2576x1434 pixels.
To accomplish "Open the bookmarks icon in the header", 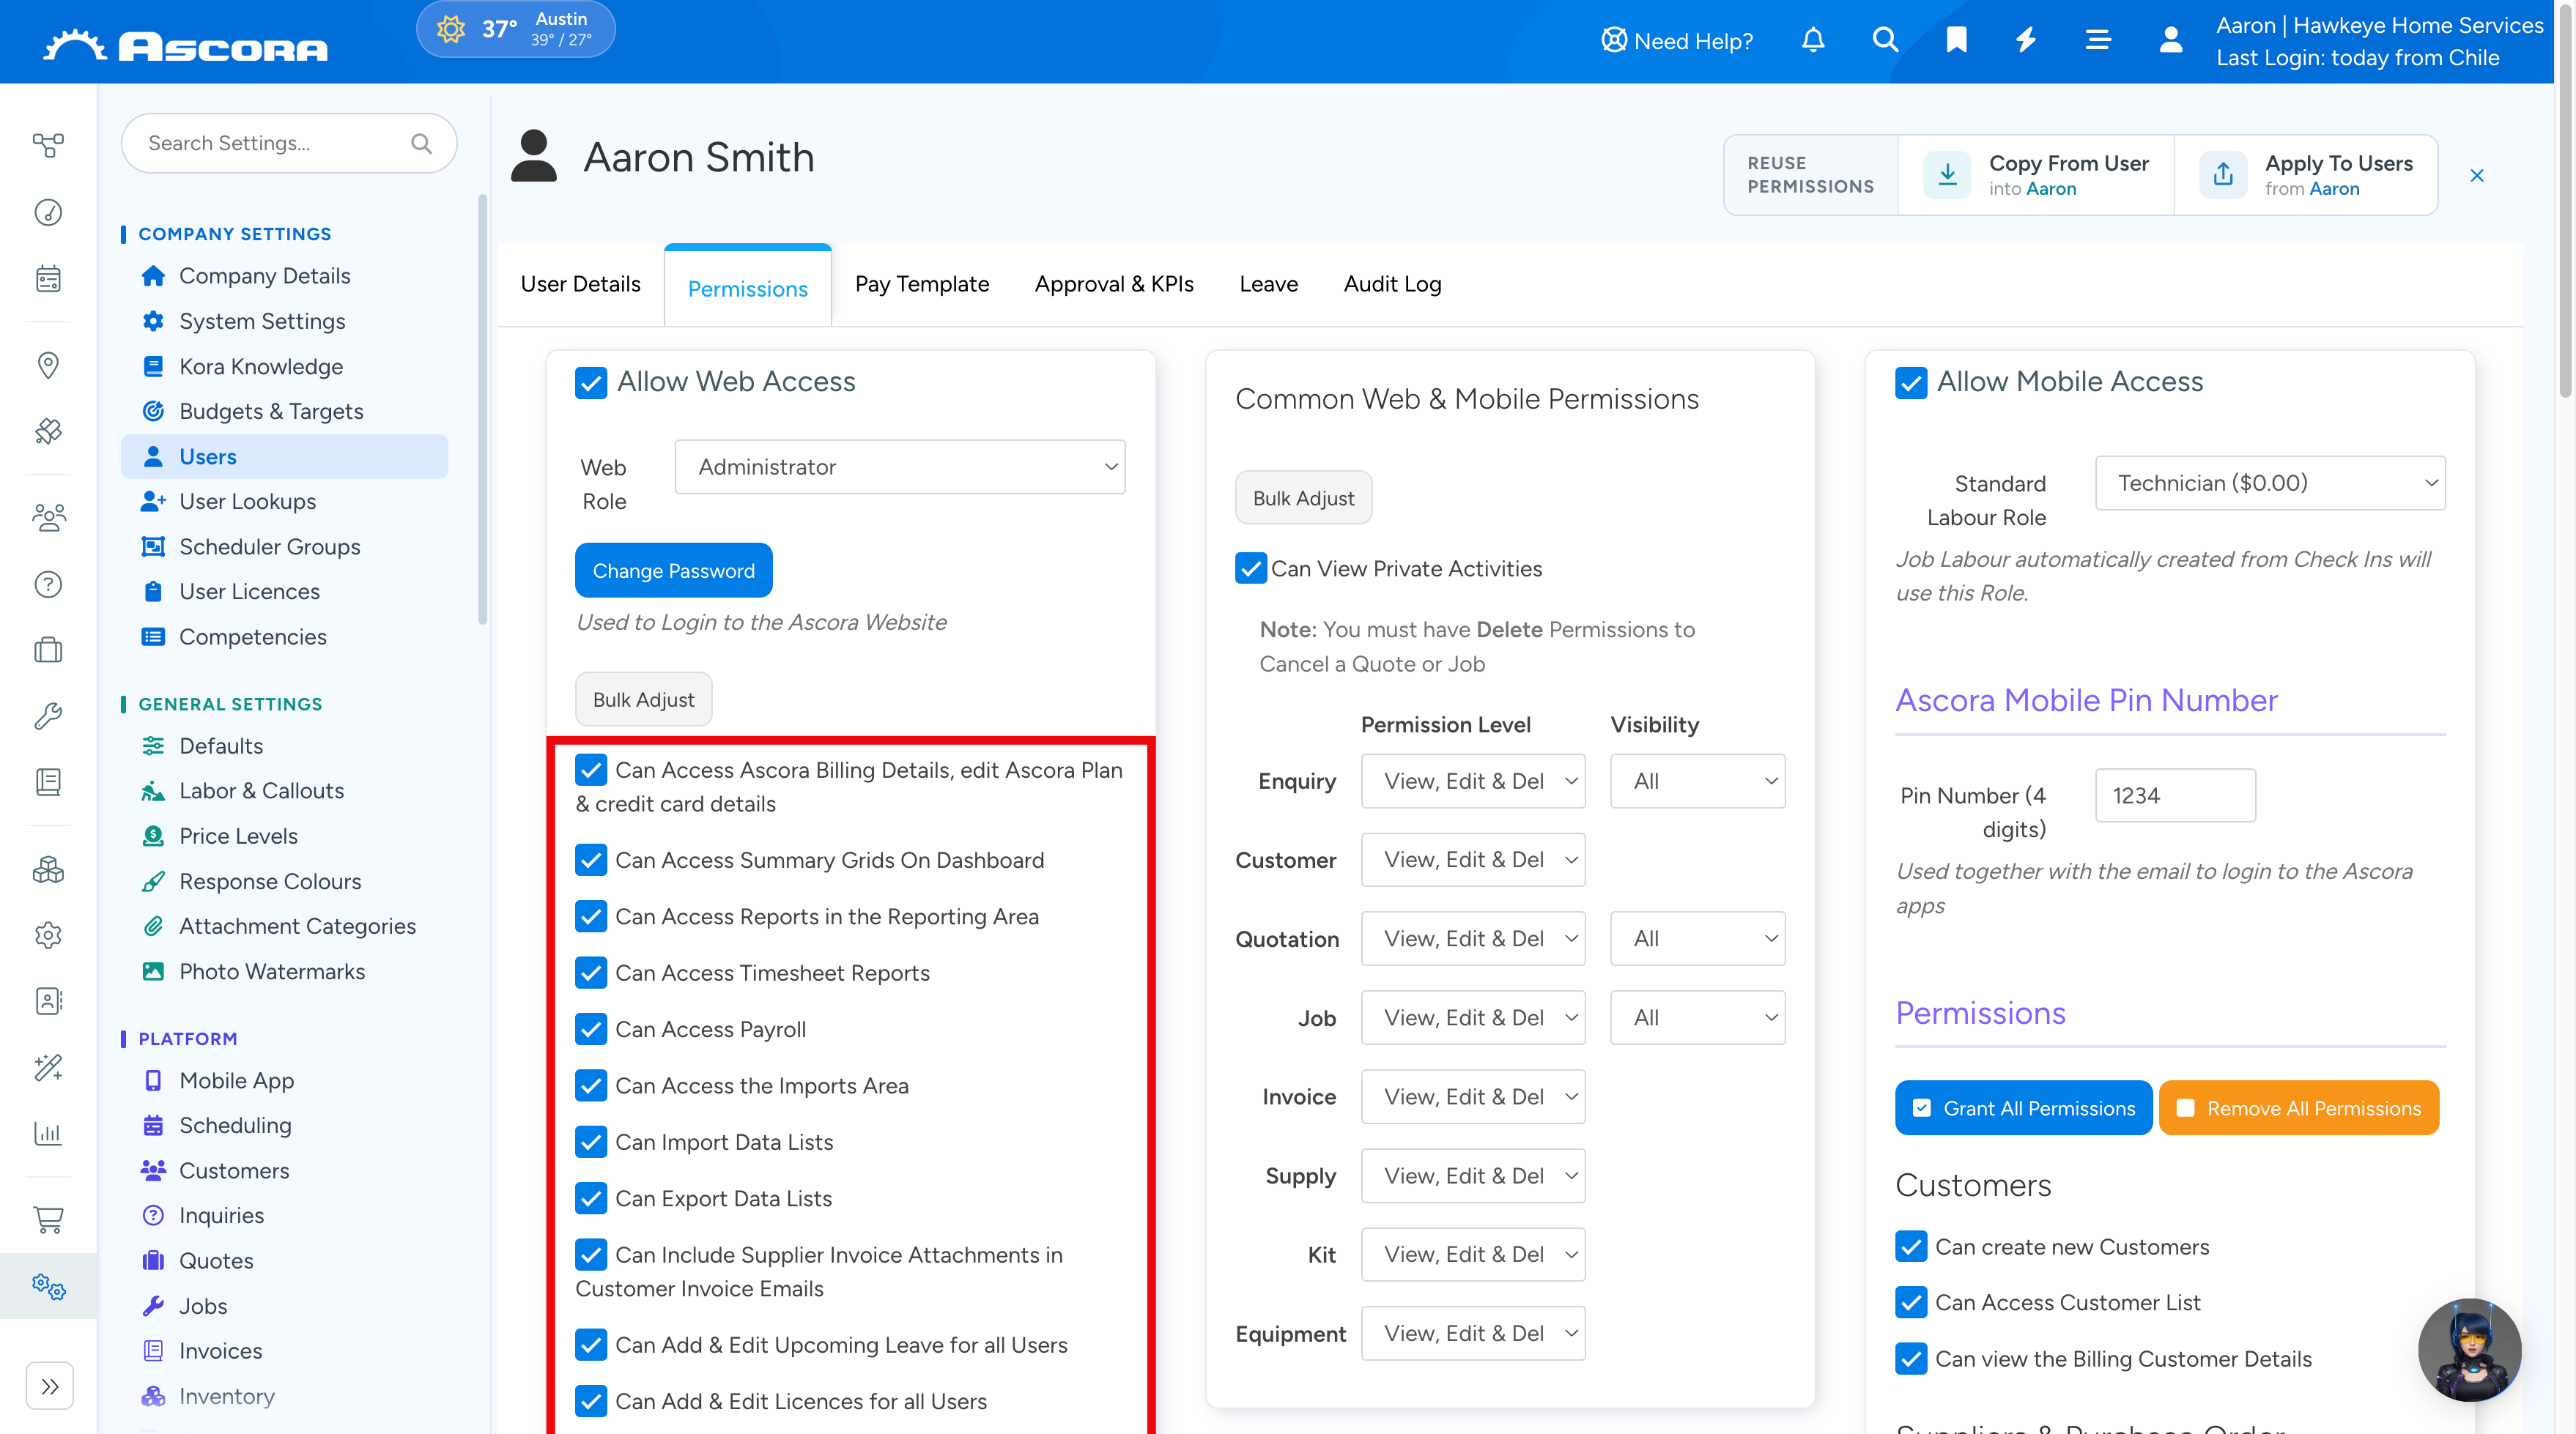I will point(1957,40).
